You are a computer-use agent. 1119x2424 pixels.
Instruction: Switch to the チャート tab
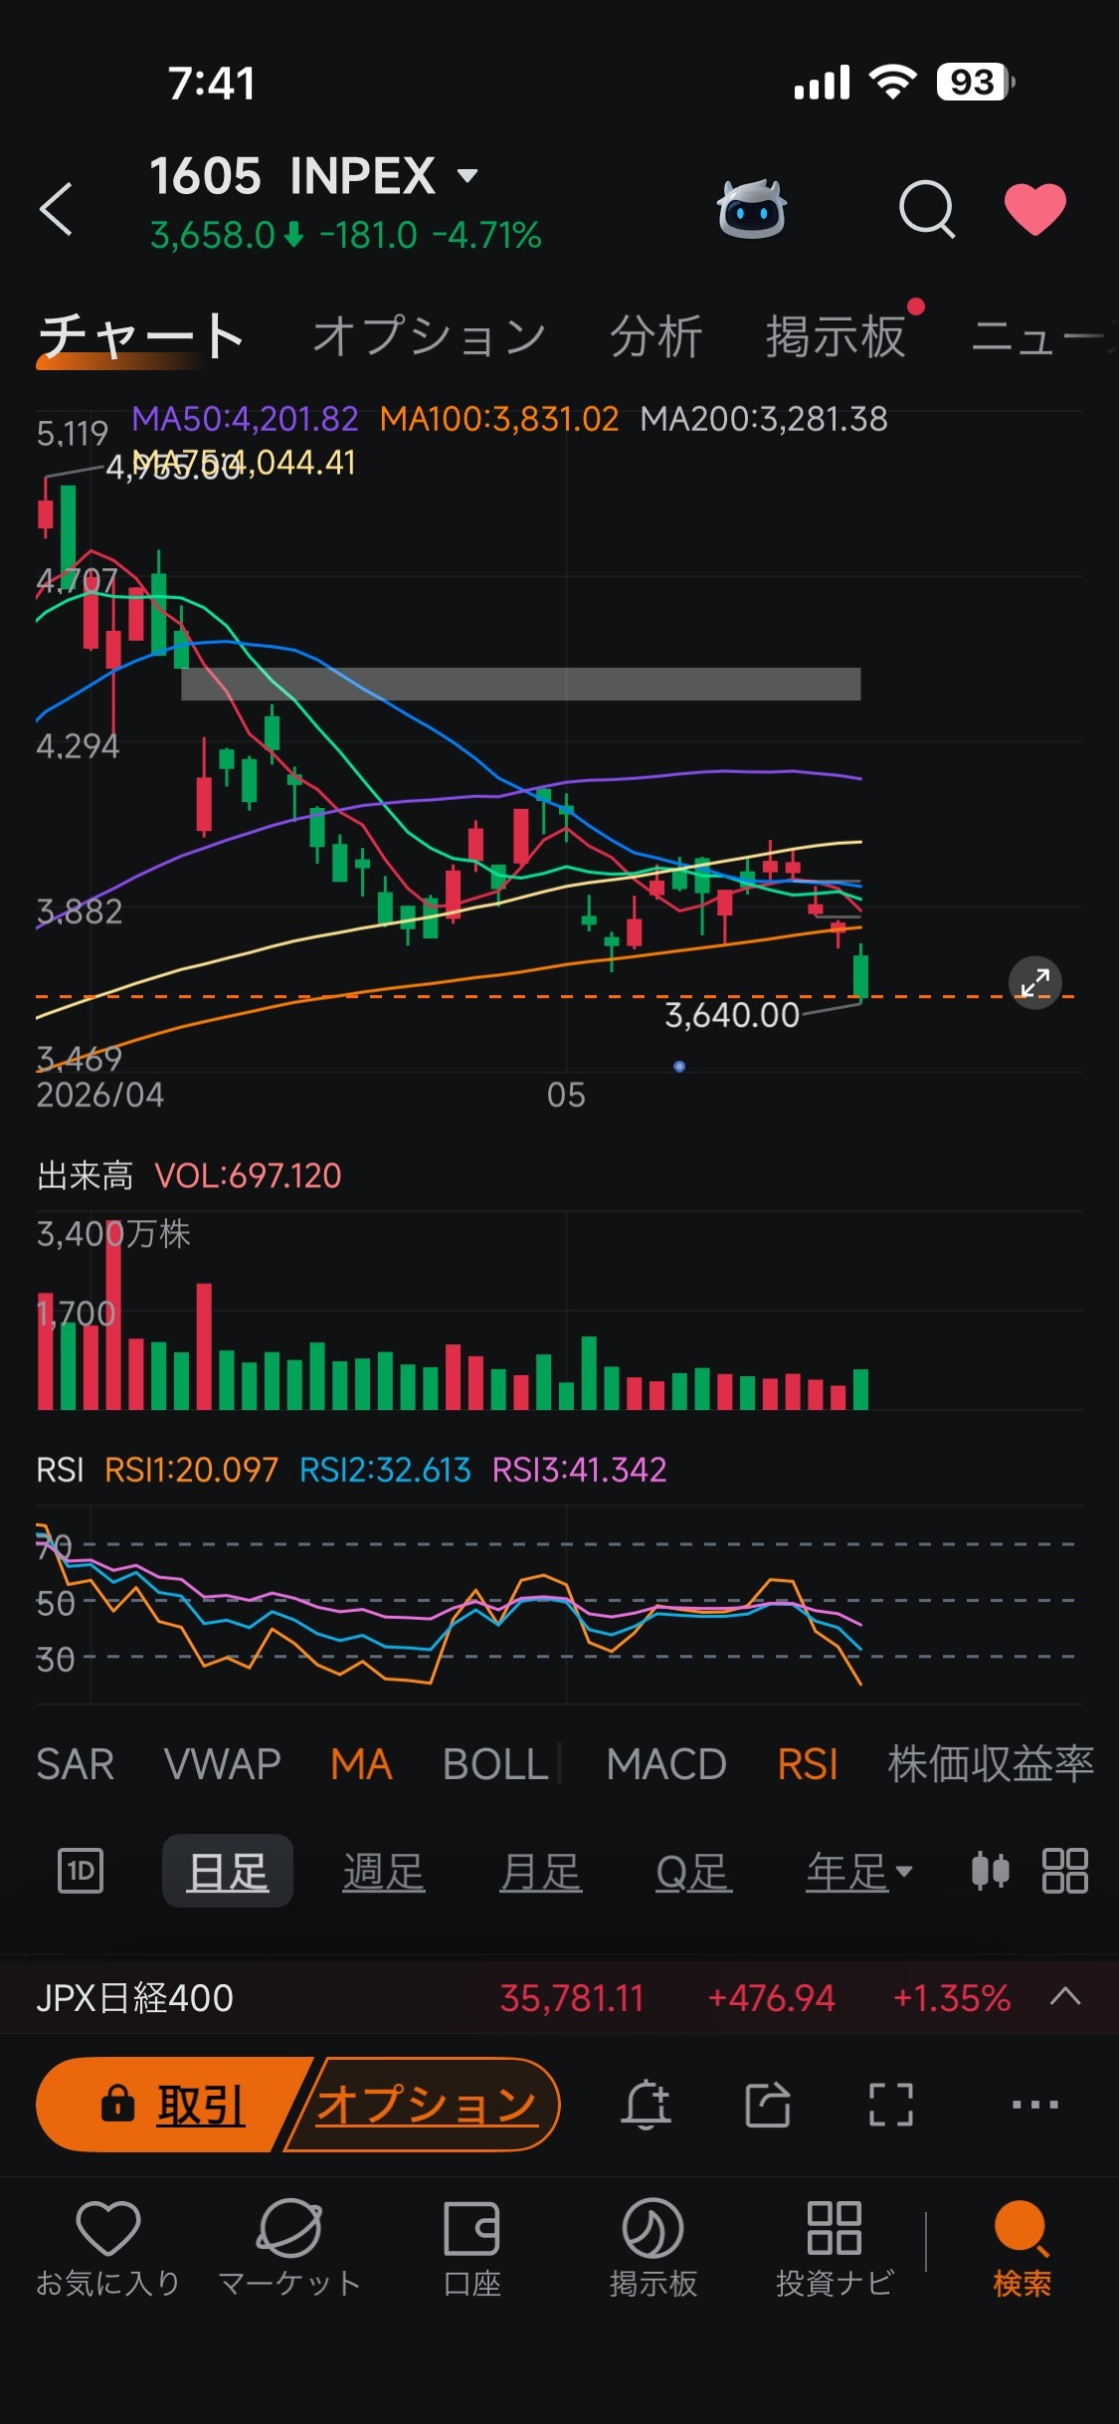[141, 336]
